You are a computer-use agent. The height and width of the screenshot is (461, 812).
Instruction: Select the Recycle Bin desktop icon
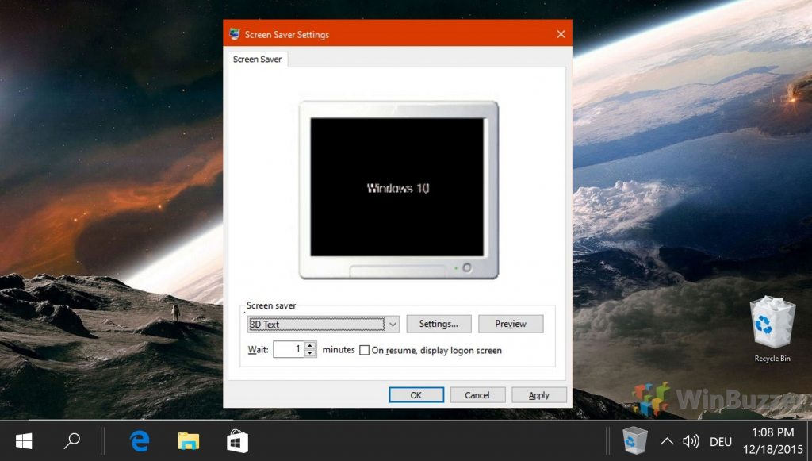(x=772, y=329)
